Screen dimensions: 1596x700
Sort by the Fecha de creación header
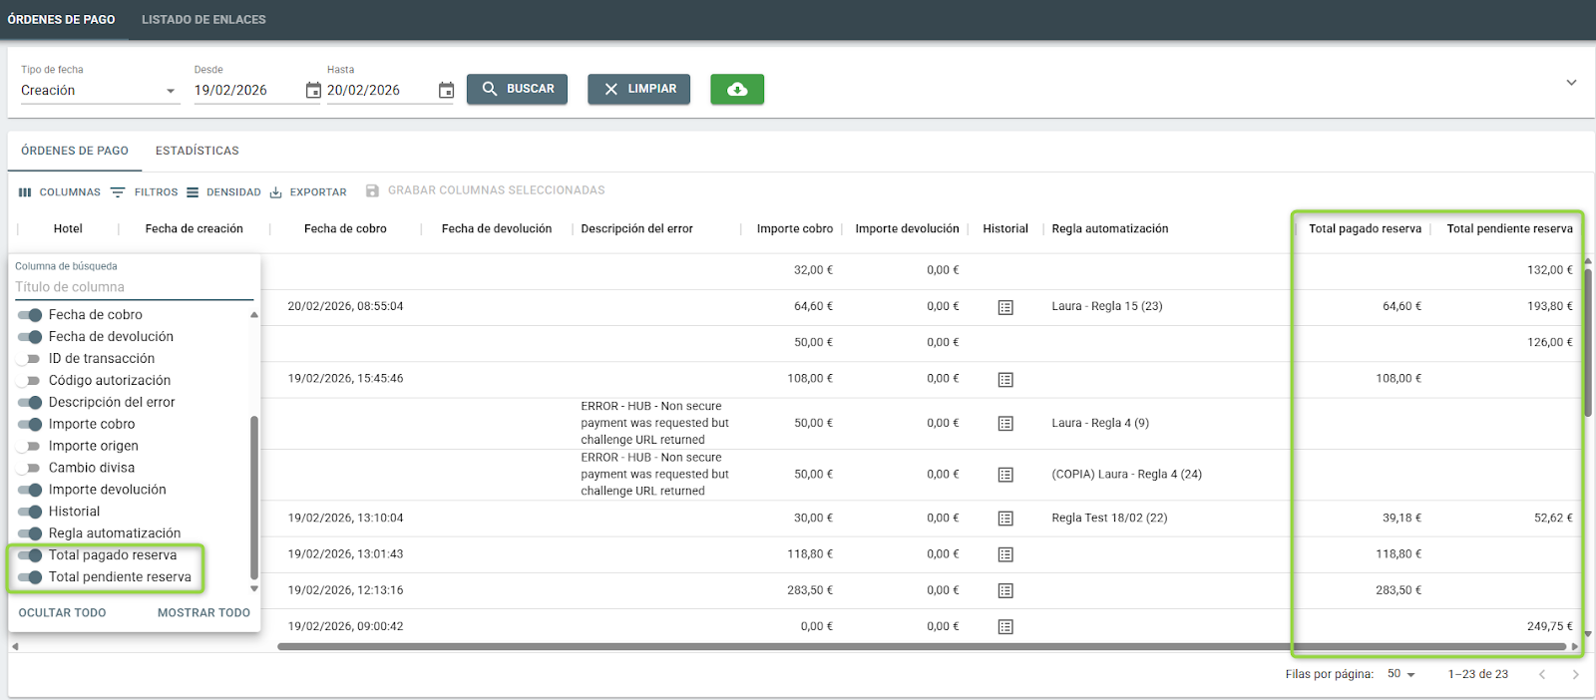pyautogui.click(x=194, y=229)
